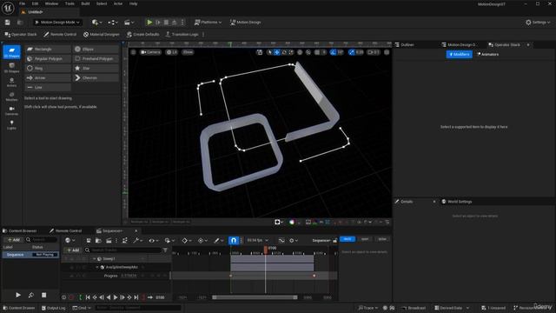Click Add in the playback list panel
The image size is (556, 313).
14,240
